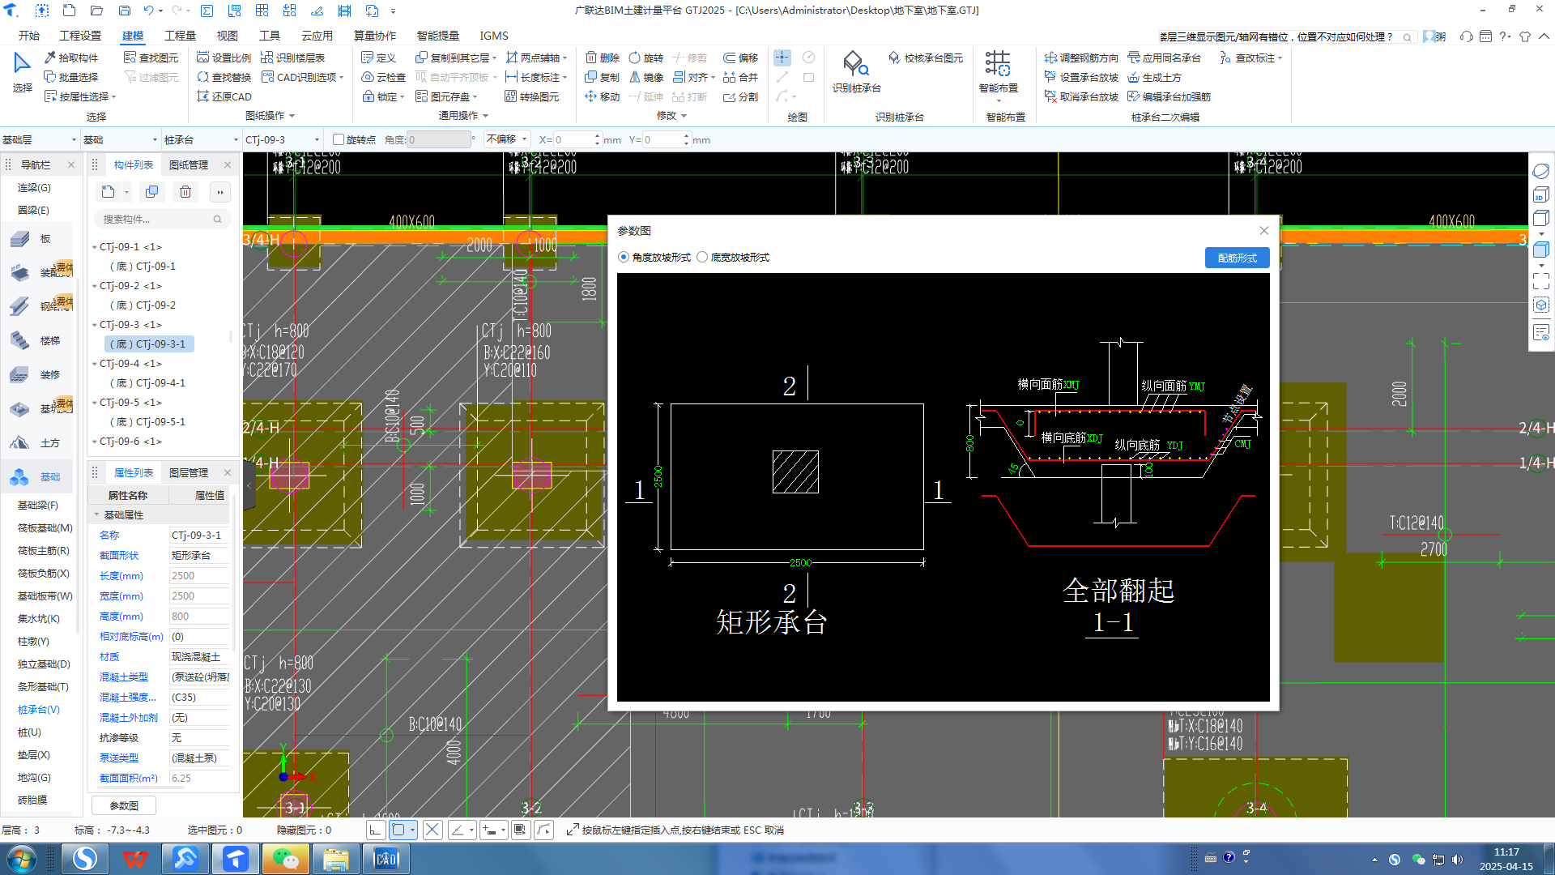Select 集水坑(K) in navigation list

click(x=39, y=618)
